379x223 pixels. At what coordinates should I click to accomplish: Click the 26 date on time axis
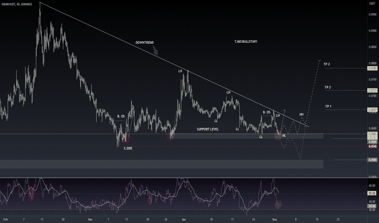pos(166,219)
